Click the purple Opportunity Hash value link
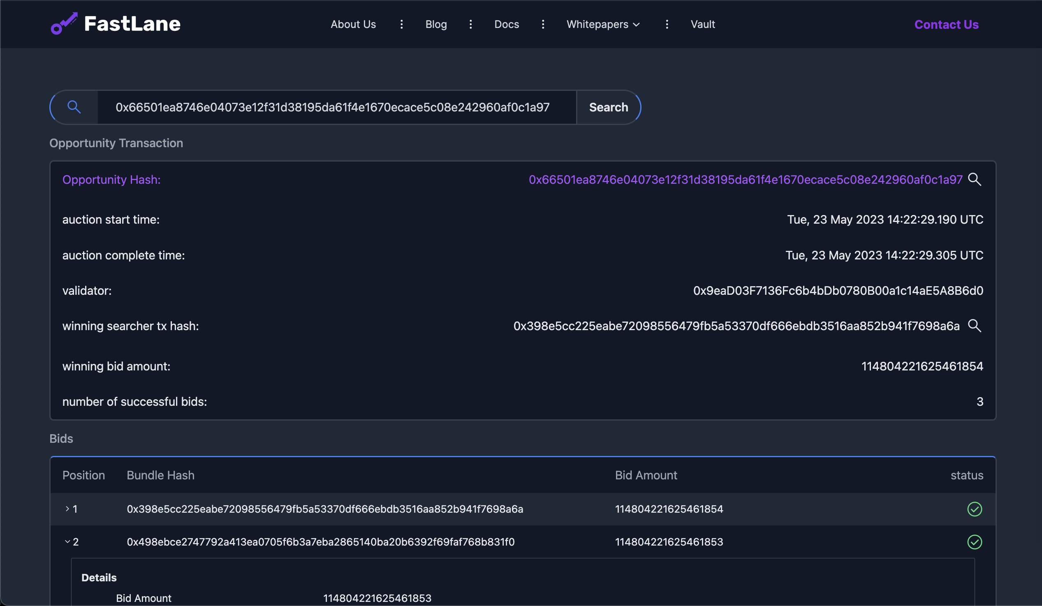Image resolution: width=1042 pixels, height=606 pixels. (745, 179)
